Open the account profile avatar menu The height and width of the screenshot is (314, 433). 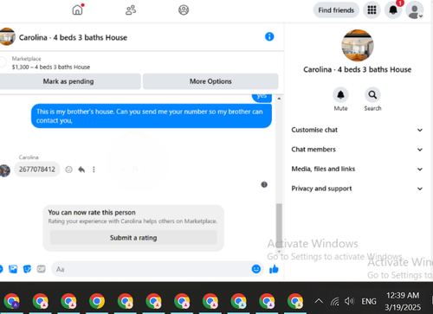pos(415,10)
